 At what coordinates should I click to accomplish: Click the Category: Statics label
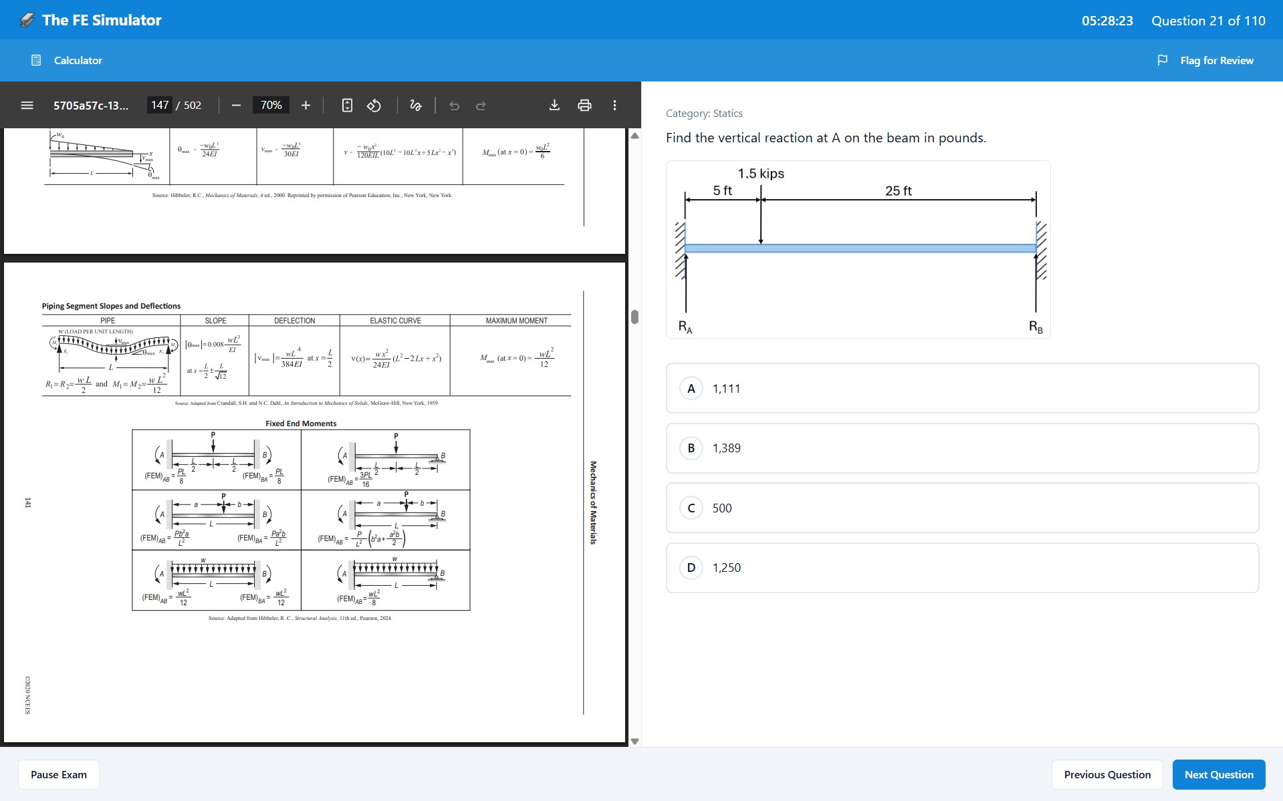point(704,114)
